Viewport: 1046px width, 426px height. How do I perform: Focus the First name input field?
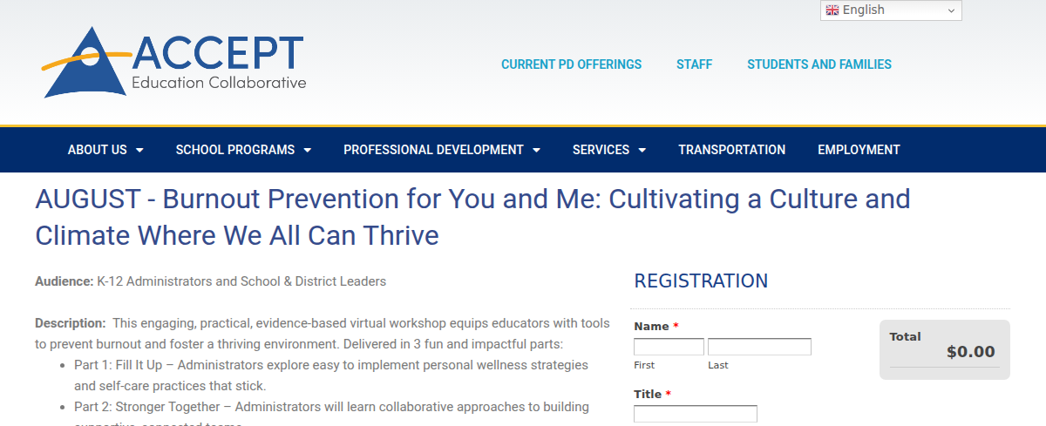click(669, 347)
